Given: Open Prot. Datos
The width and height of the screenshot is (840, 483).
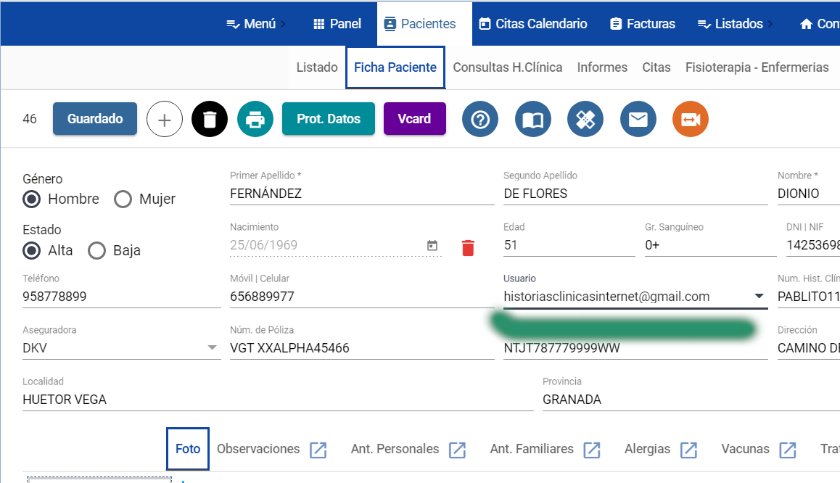Looking at the screenshot, I should 328,119.
